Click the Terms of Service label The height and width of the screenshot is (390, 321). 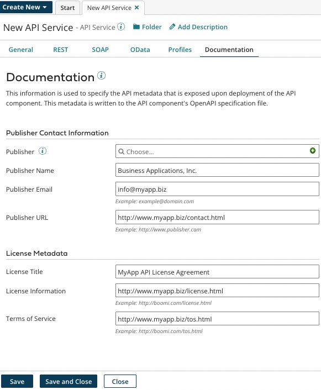(31, 319)
